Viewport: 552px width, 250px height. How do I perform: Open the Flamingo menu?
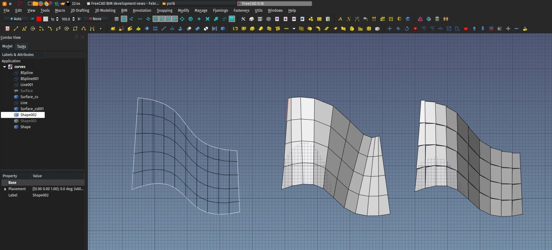[x=220, y=10]
